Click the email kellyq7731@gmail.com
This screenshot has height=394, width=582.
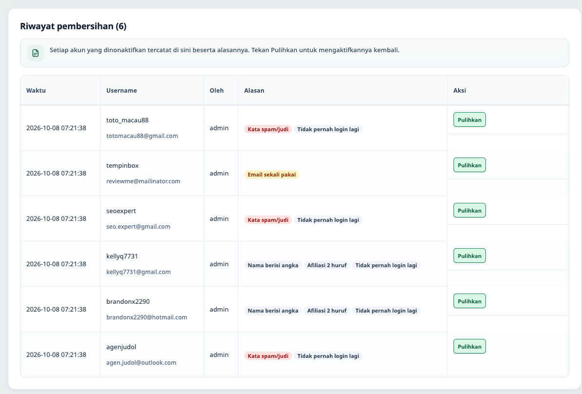click(139, 272)
